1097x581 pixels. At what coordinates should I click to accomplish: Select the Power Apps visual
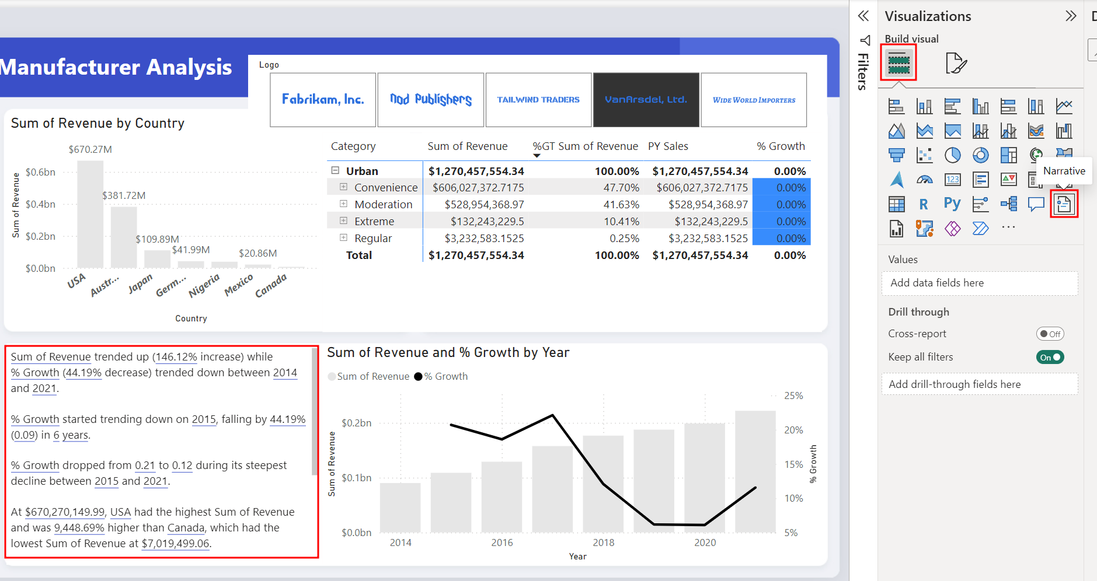click(952, 229)
